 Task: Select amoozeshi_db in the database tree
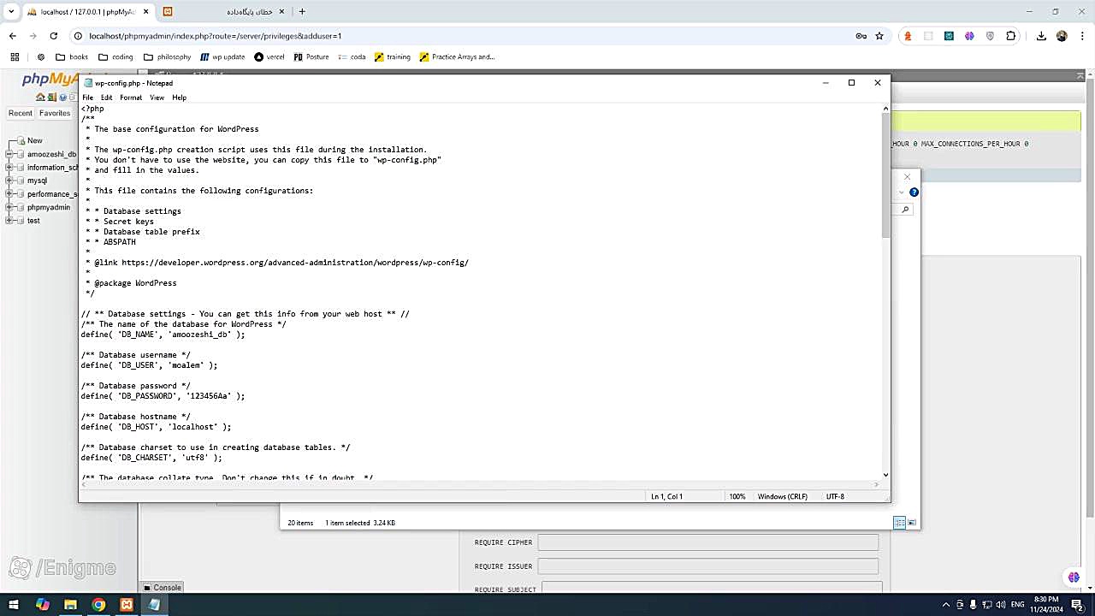tap(51, 154)
